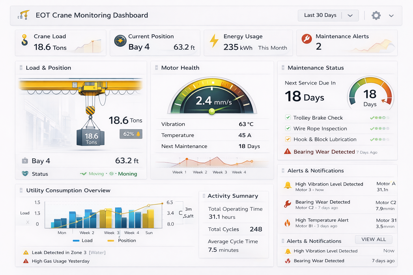Image resolution: width=413 pixels, height=275 pixels.
Task: Open the Last 30 Days dropdown
Action: pyautogui.click(x=328, y=16)
